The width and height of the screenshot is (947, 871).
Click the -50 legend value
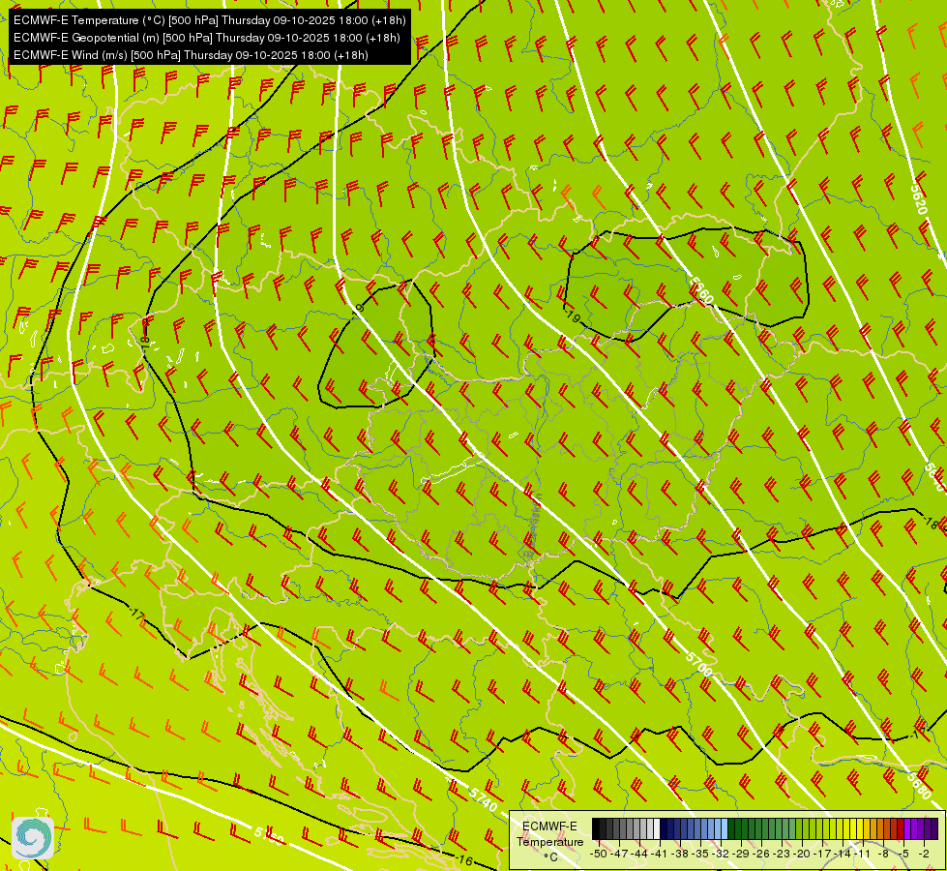point(599,854)
